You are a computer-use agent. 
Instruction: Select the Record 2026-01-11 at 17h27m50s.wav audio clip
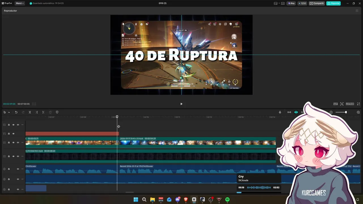coord(197,169)
